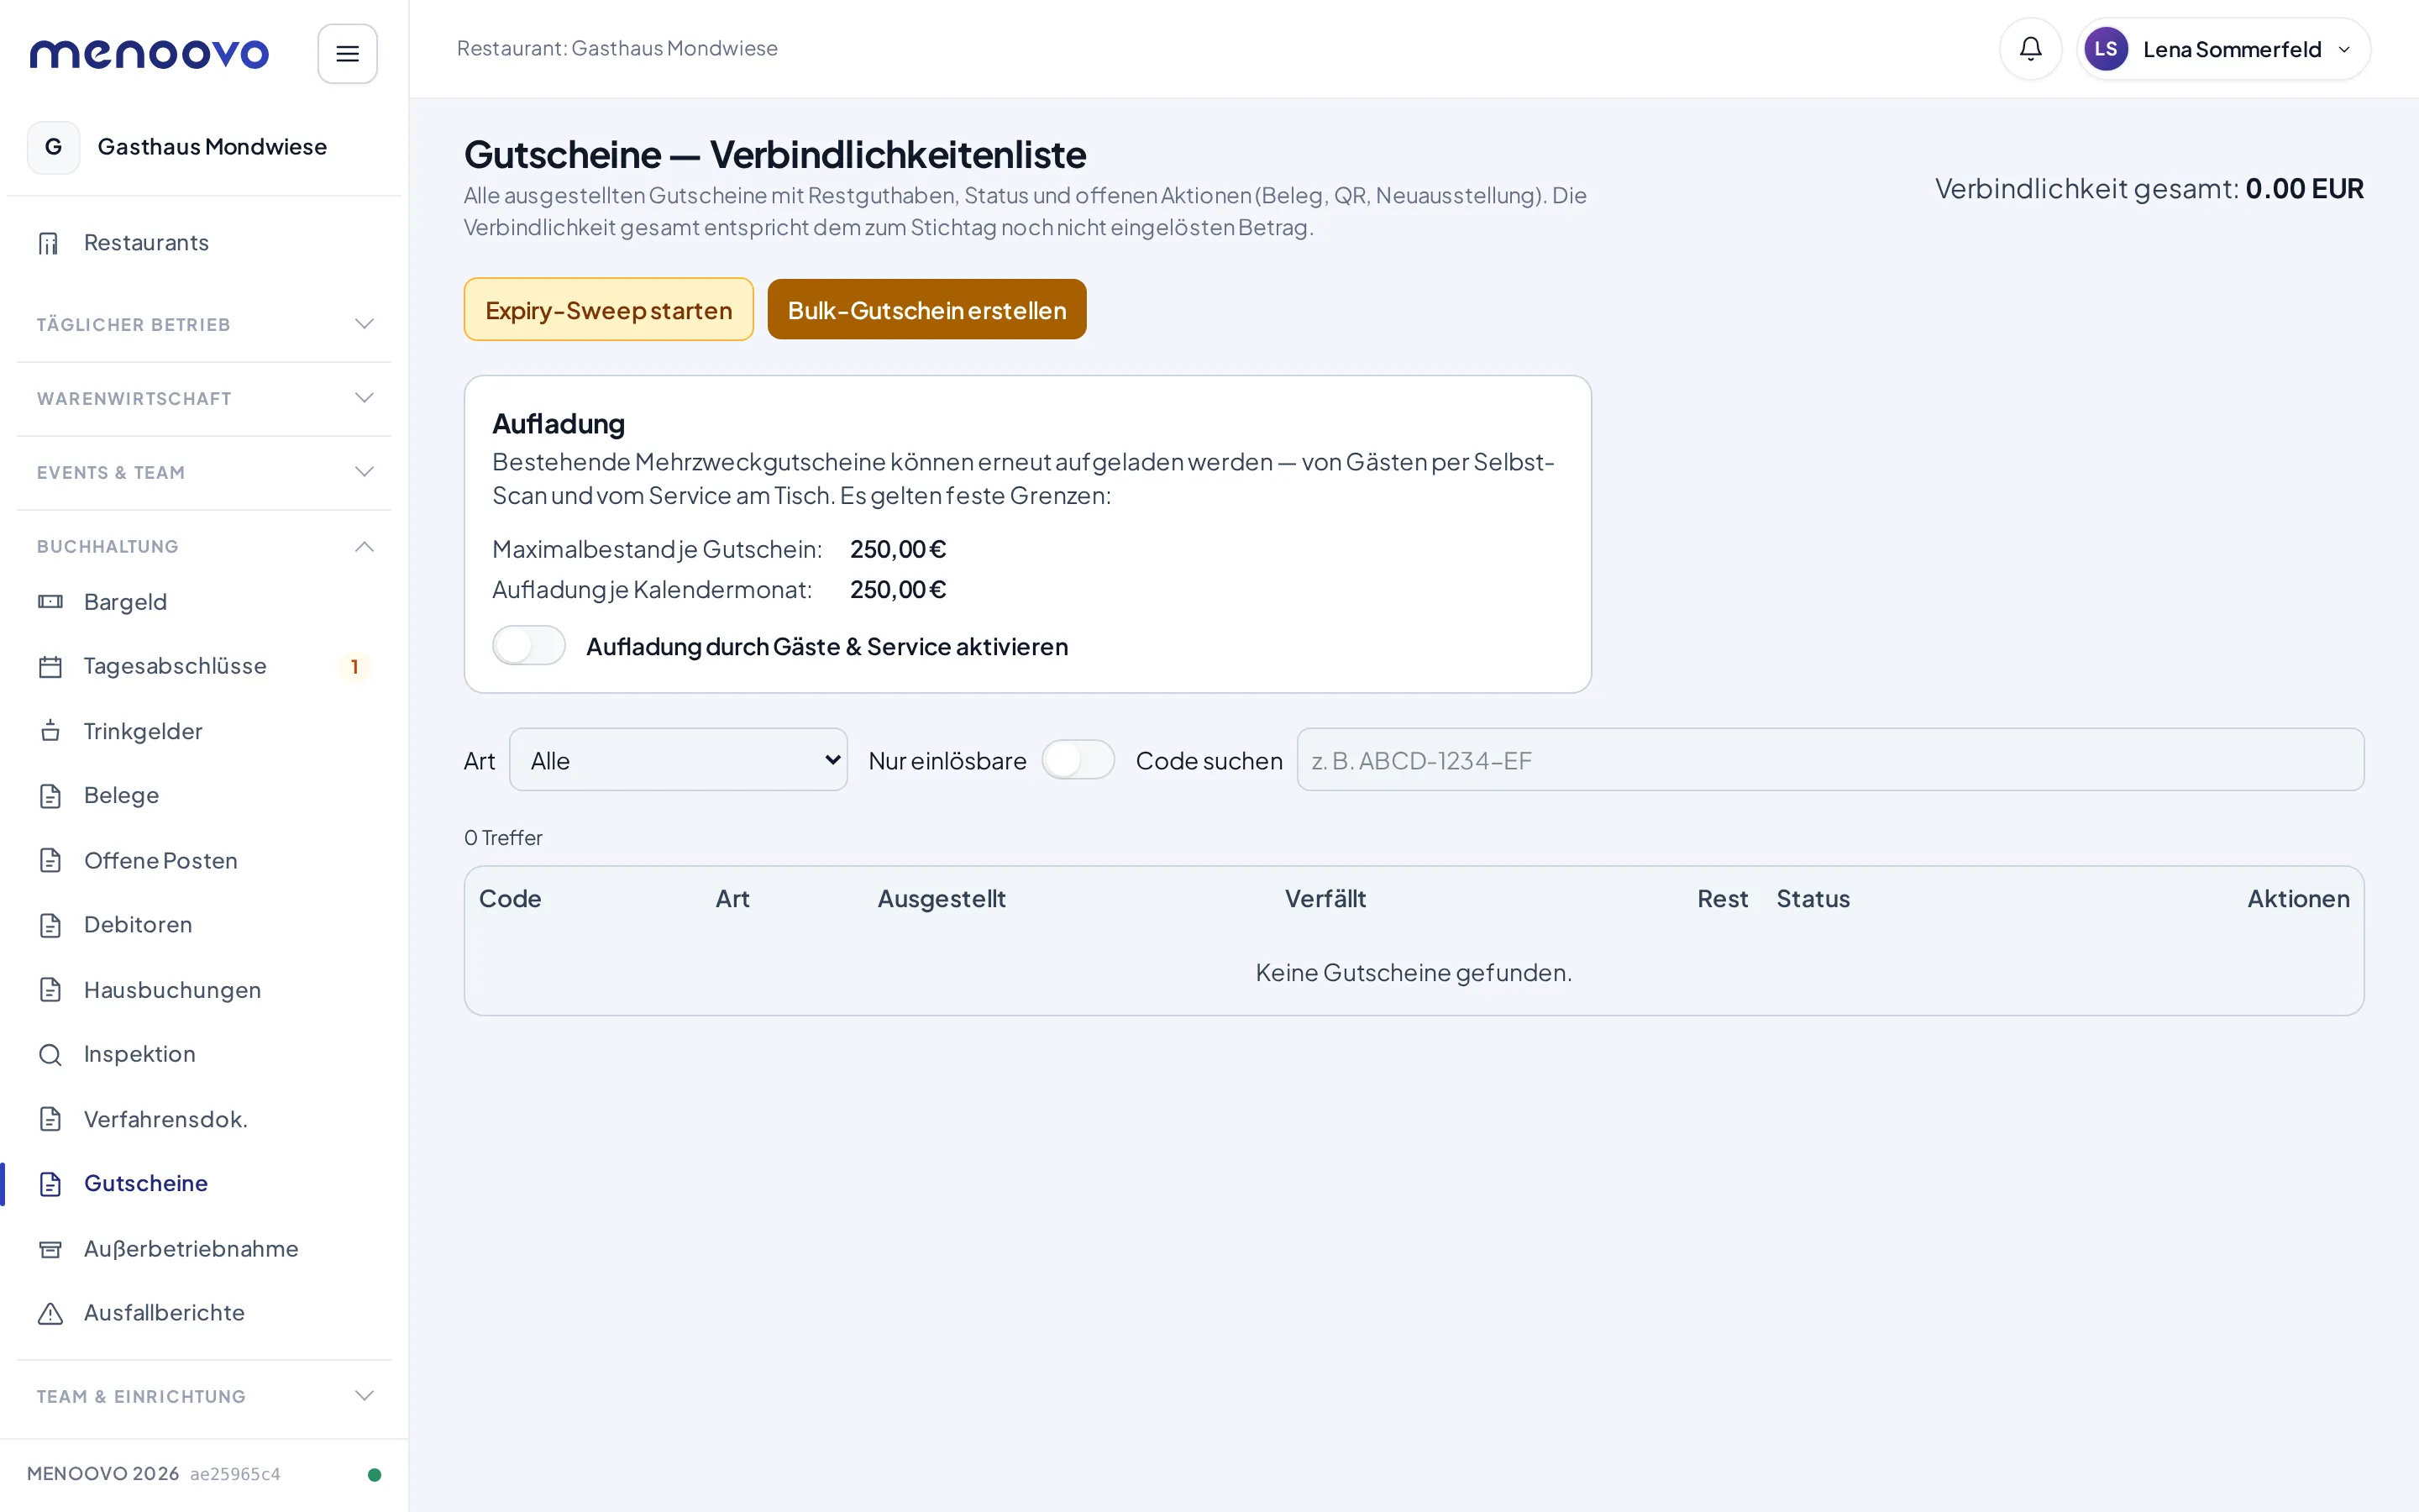Click Bulk-Gutschein erstellen button
2419x1512 pixels.
[926, 310]
